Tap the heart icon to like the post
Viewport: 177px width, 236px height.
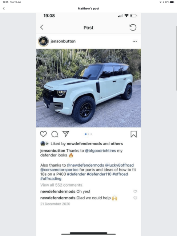[x=43, y=134]
